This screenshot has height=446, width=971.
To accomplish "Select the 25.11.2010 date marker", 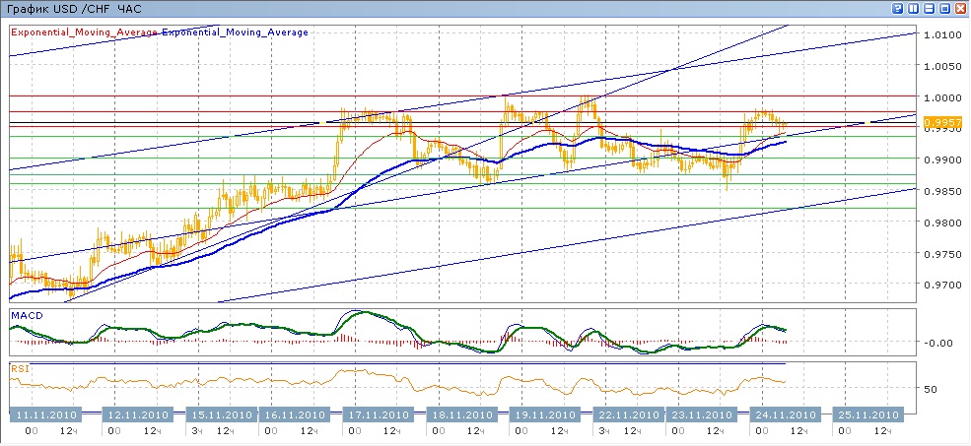I will click(866, 414).
